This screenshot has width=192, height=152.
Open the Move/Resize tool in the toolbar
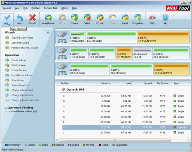click(48, 20)
